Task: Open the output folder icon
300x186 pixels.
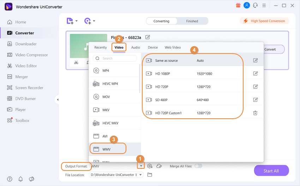Action: coord(150,174)
